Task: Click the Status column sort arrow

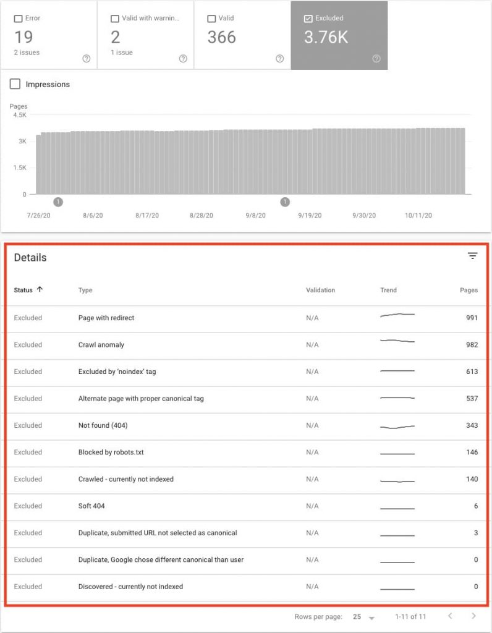Action: [40, 289]
